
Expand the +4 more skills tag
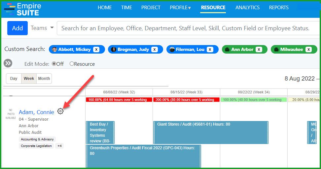click(x=59, y=146)
